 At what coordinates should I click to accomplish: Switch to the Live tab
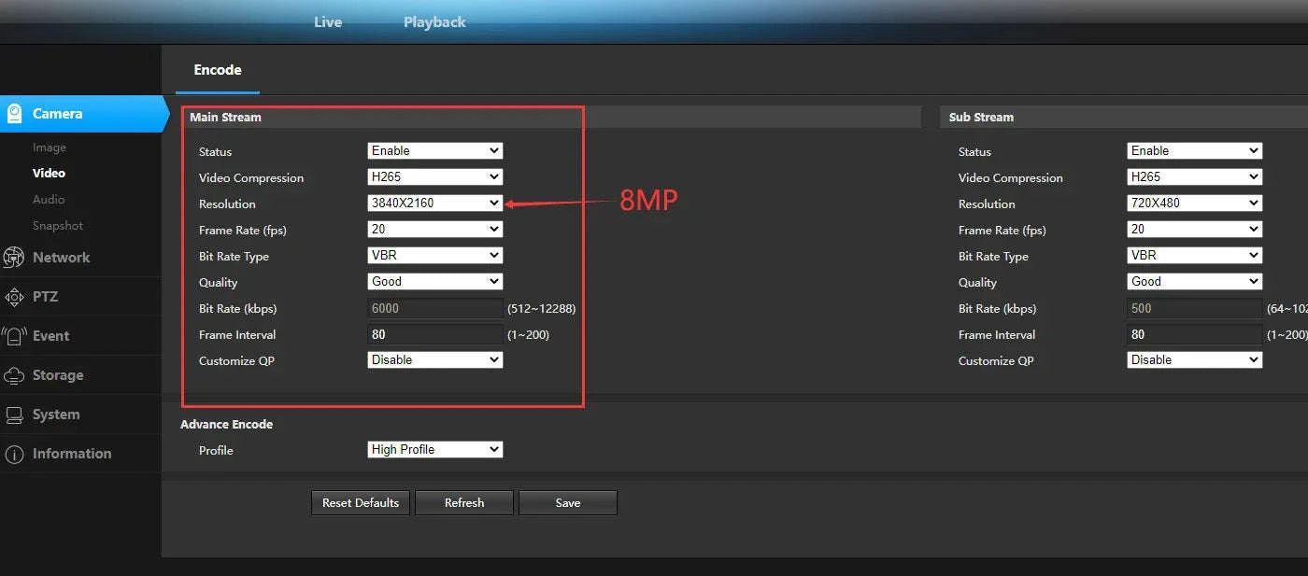(x=328, y=22)
